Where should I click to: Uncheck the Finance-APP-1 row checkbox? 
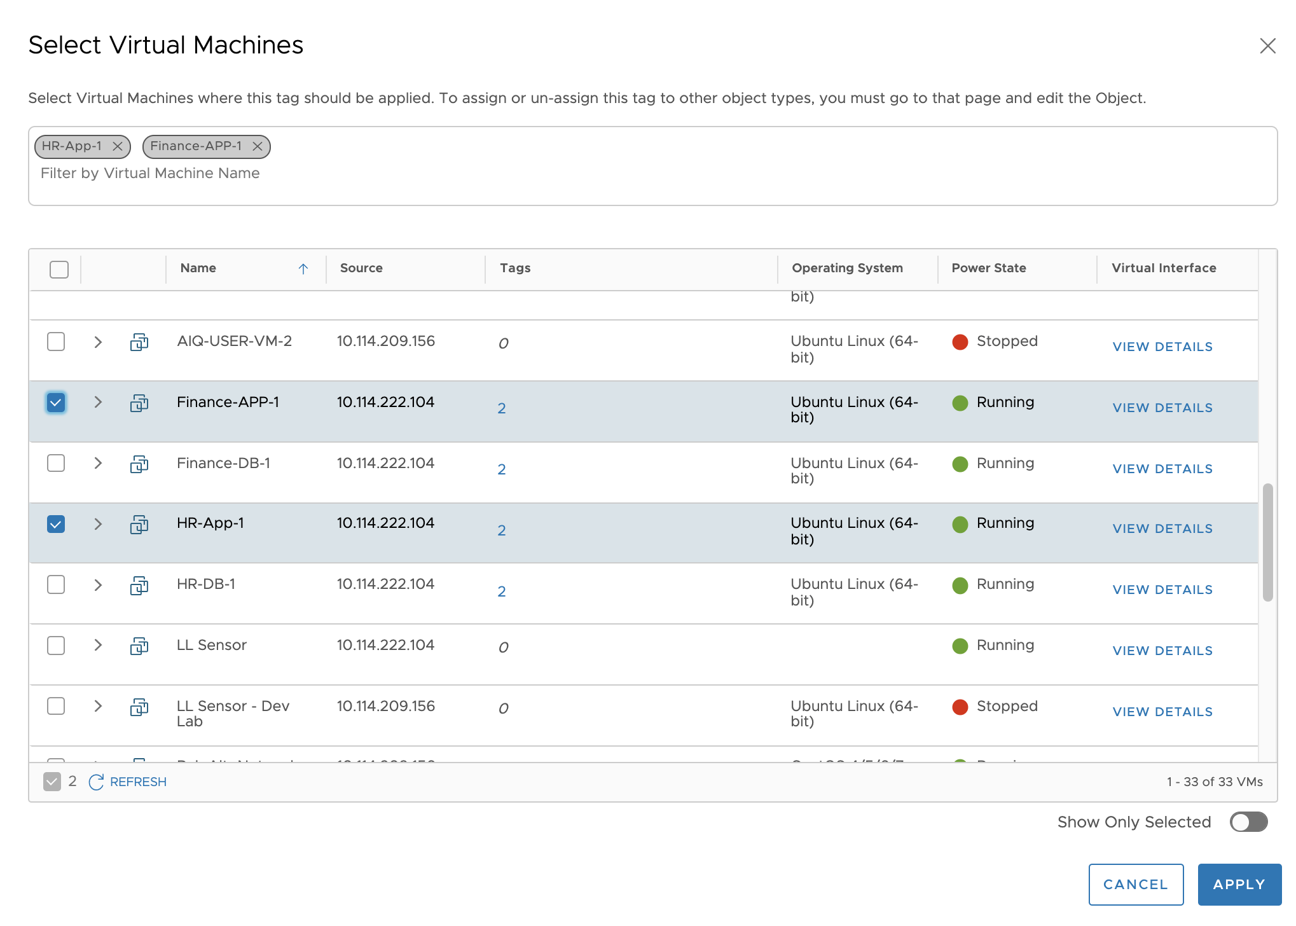(x=56, y=403)
